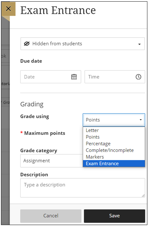149x226 pixels.
Task: Open the clock time picker icon
Action: [138, 77]
